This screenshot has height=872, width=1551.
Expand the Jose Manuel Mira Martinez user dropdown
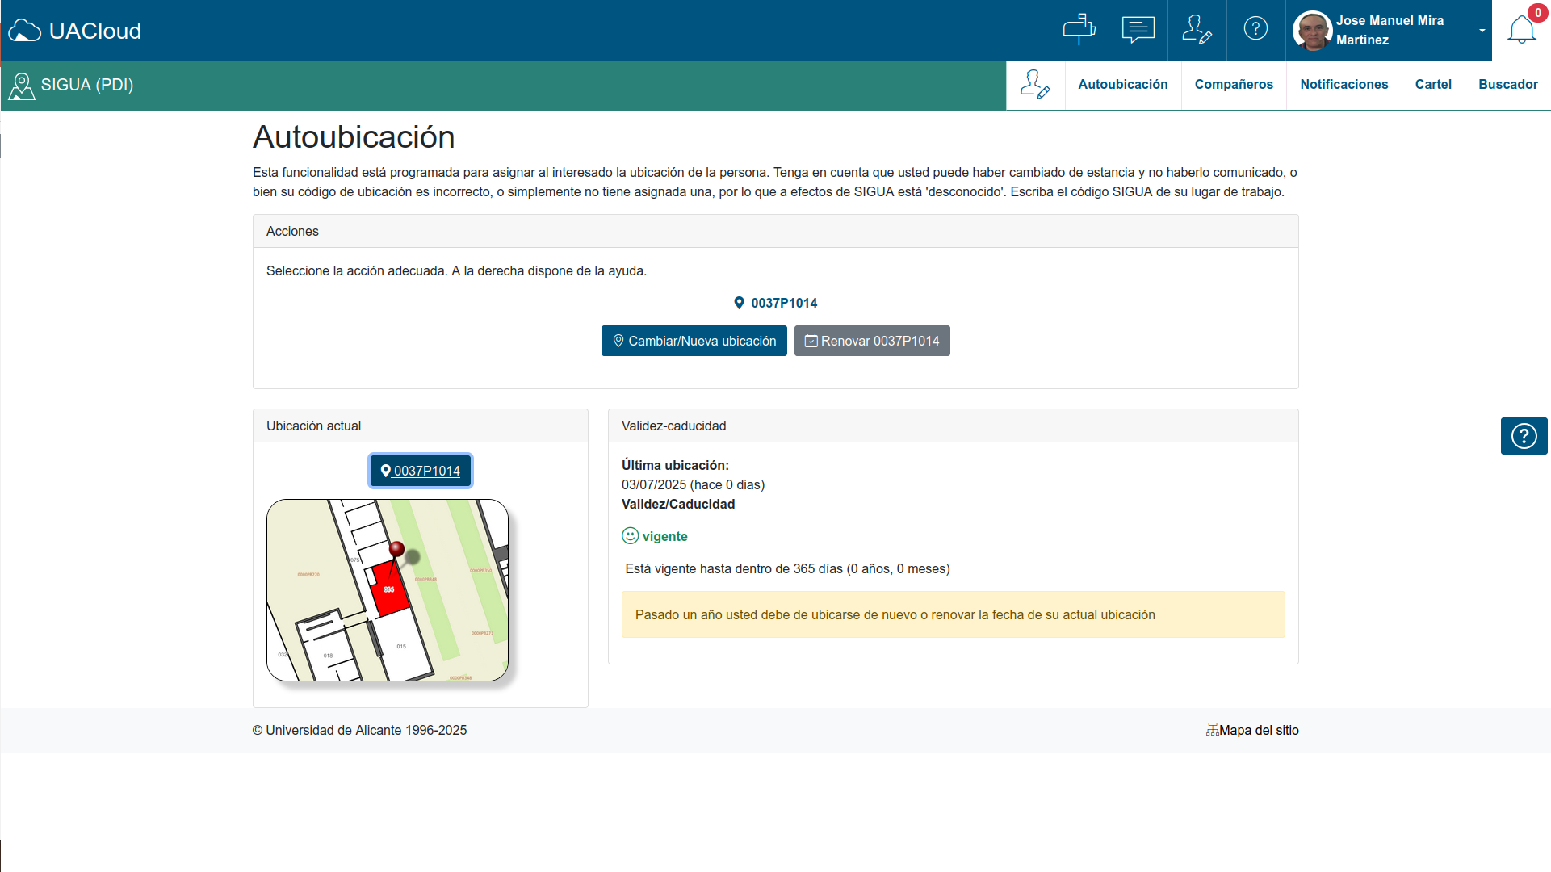click(x=1482, y=31)
